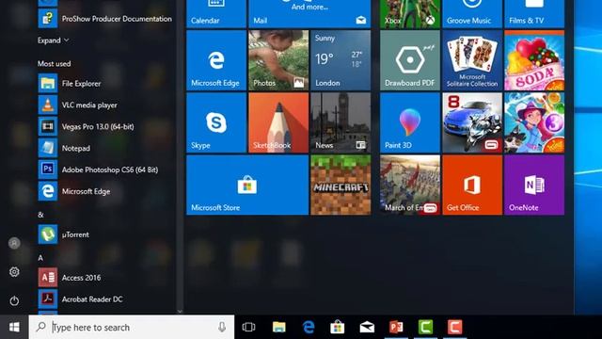Open the user account icon

[14, 243]
